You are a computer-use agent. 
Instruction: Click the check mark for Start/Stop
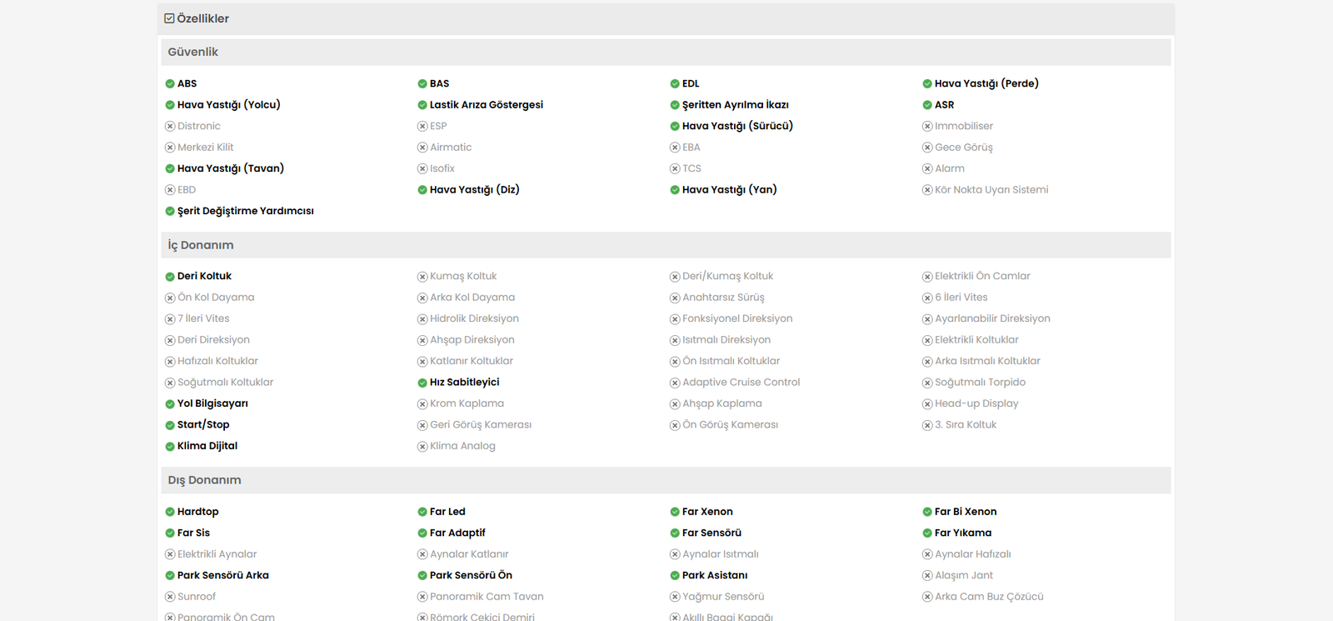tap(170, 425)
